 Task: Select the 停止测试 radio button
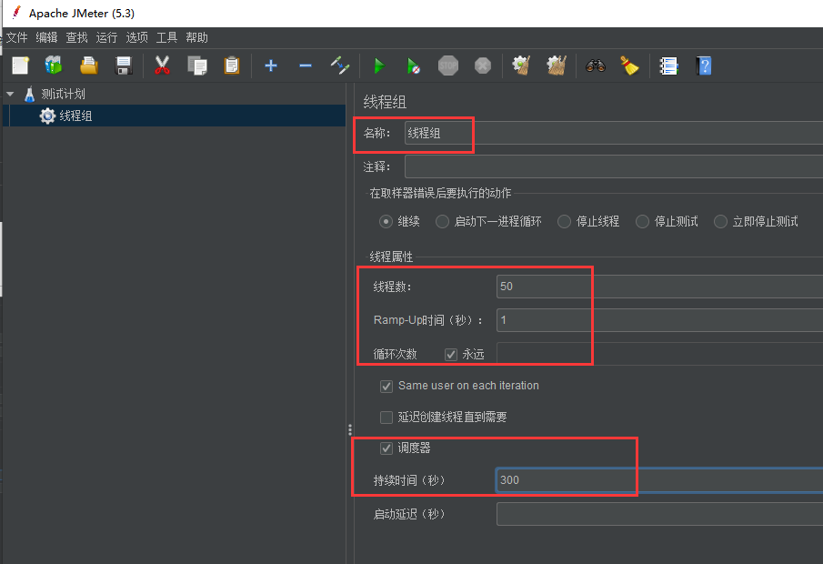(642, 222)
